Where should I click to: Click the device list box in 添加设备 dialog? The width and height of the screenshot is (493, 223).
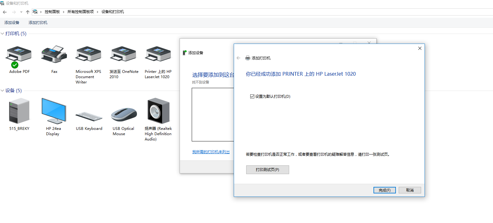[x=213, y=115]
